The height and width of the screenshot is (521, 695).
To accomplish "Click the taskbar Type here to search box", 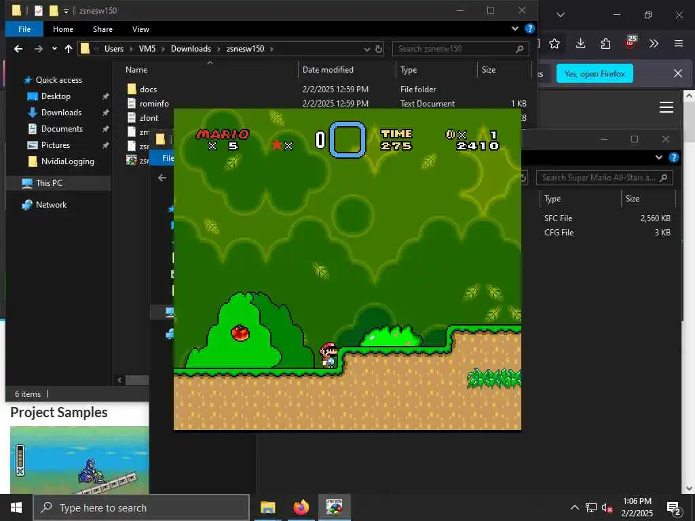I will click(x=142, y=507).
